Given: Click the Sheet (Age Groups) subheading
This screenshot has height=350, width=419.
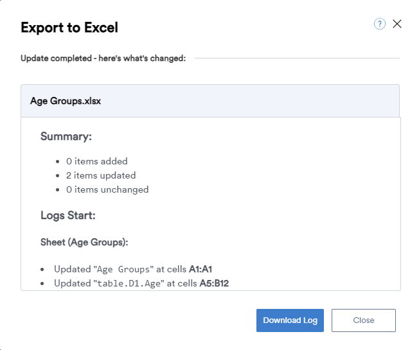Looking at the screenshot, I should pos(84,242).
